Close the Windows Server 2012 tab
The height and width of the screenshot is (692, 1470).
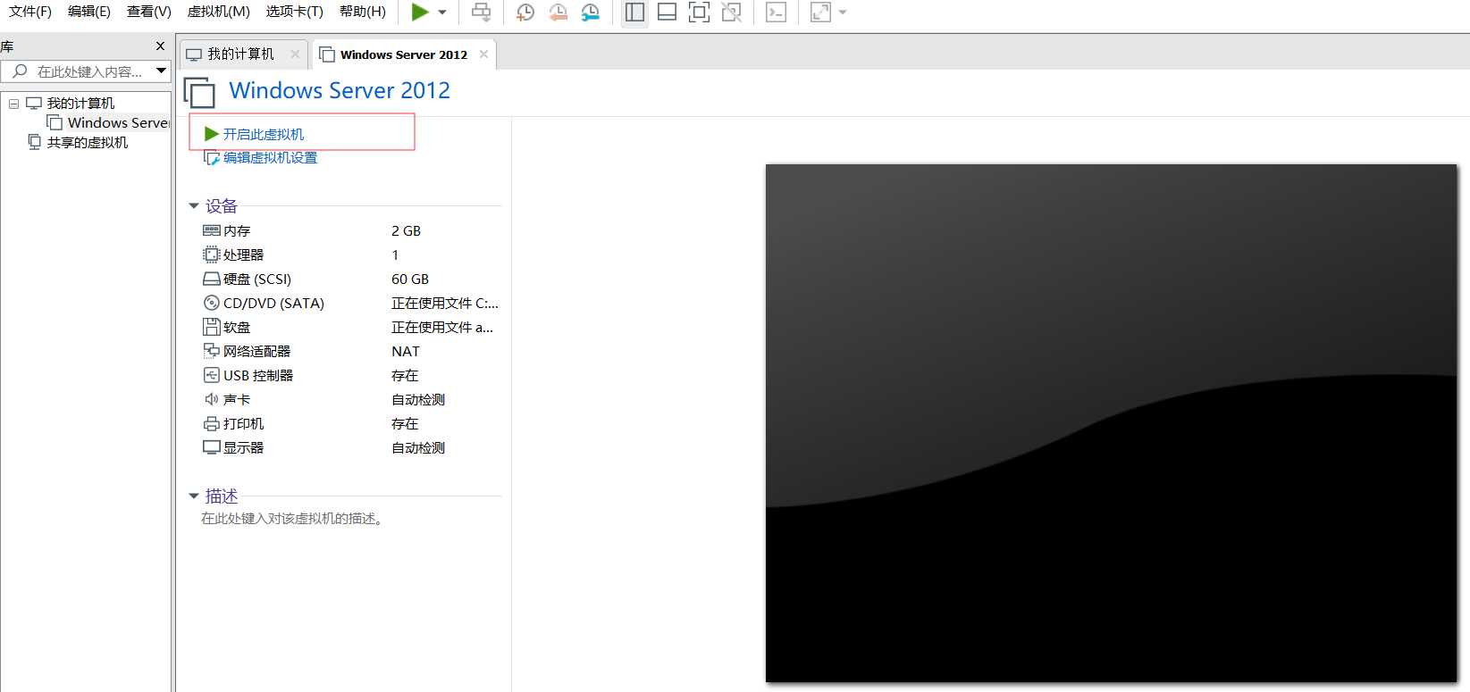[483, 54]
